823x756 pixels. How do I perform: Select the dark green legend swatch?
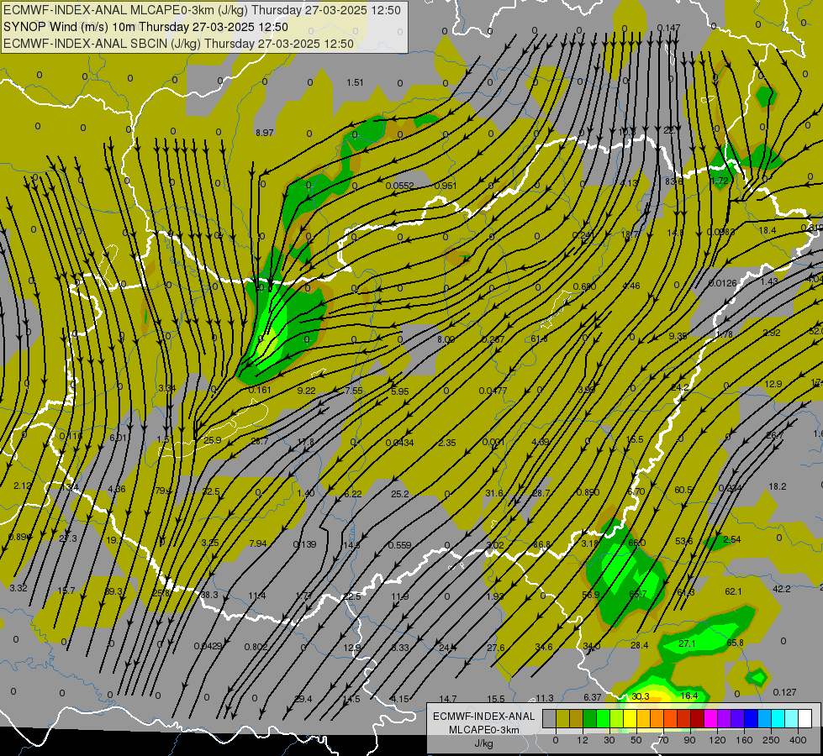click(x=590, y=719)
